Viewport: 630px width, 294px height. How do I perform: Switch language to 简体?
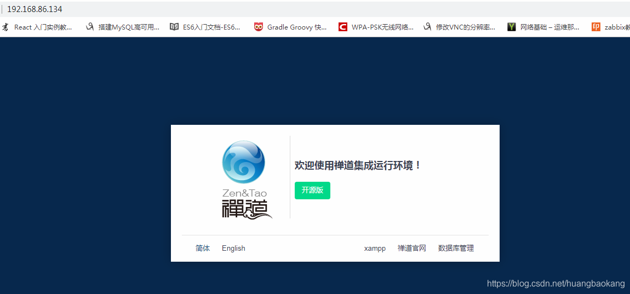203,248
